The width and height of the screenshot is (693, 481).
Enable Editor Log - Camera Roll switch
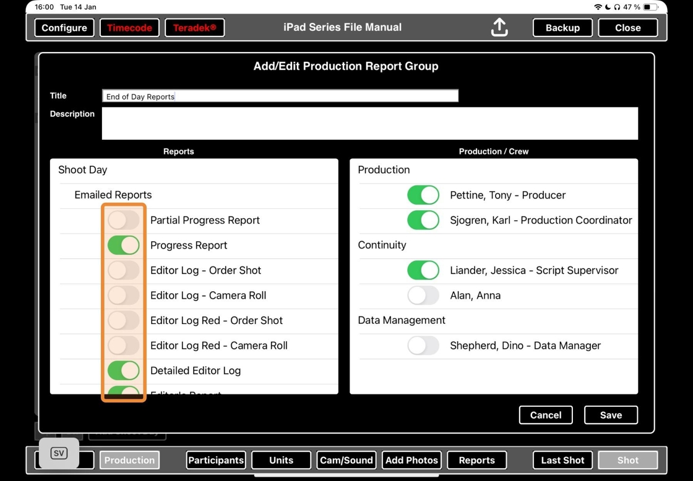(123, 296)
